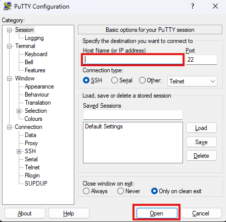Click the question mark help icon
226x222 pixels.
click(193, 6)
